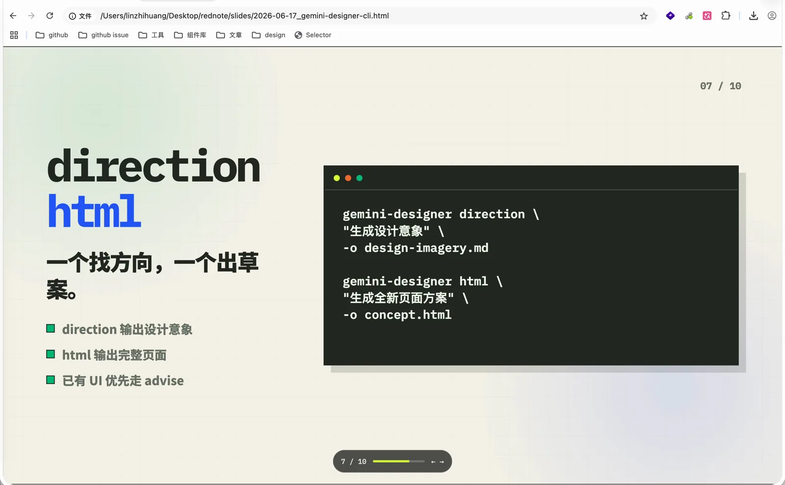Open the 工具 bookmarks folder

(x=151, y=35)
